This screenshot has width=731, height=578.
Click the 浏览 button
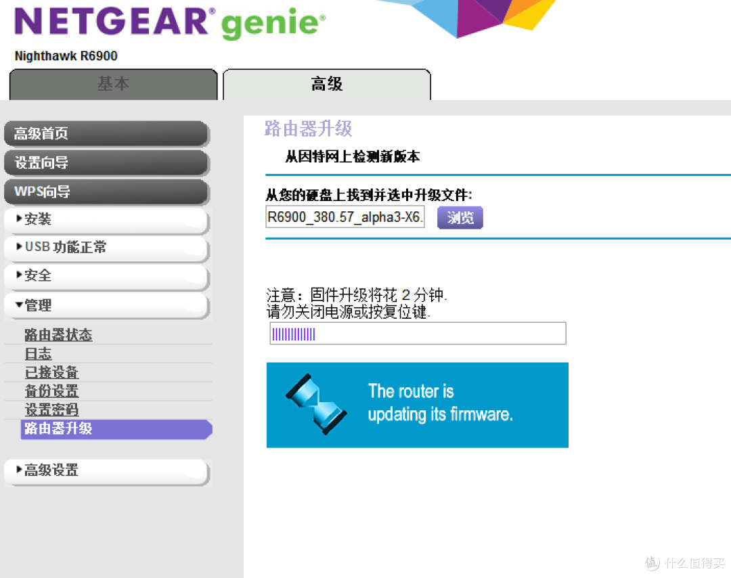coord(460,217)
